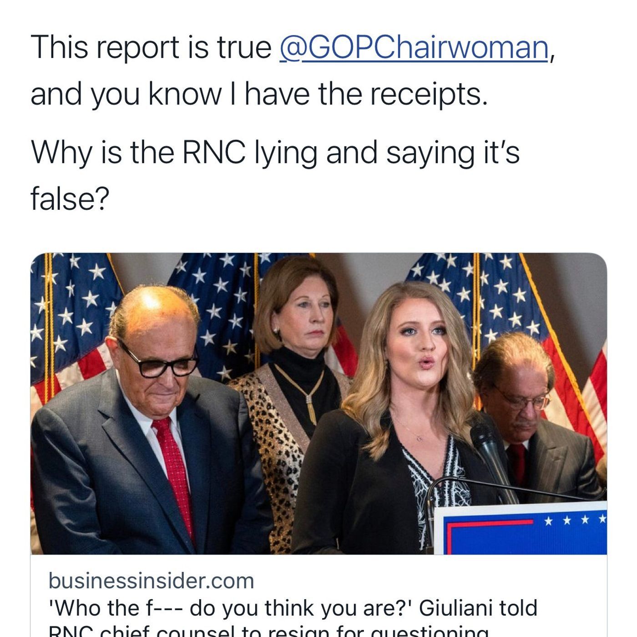Screen dimensions: 637x637
Task: Open the @GOPChairwoman mention link
Action: coord(413,47)
